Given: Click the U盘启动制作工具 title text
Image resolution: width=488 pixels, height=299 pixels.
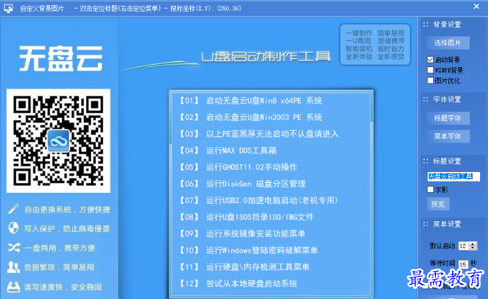Looking at the screenshot, I should pyautogui.click(x=266, y=57).
